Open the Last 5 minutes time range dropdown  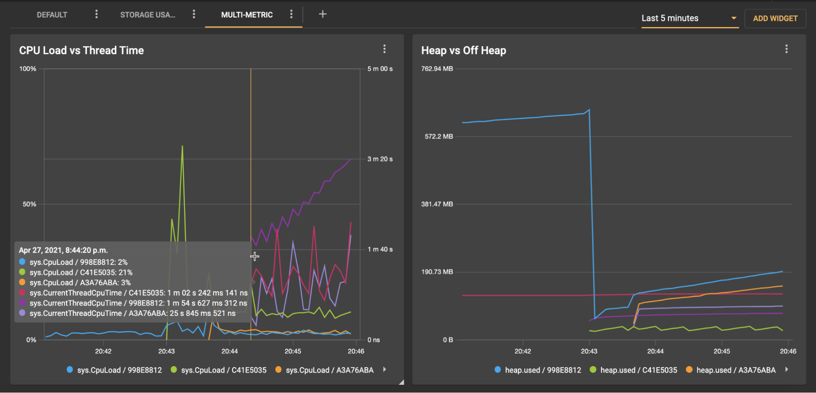click(x=690, y=18)
